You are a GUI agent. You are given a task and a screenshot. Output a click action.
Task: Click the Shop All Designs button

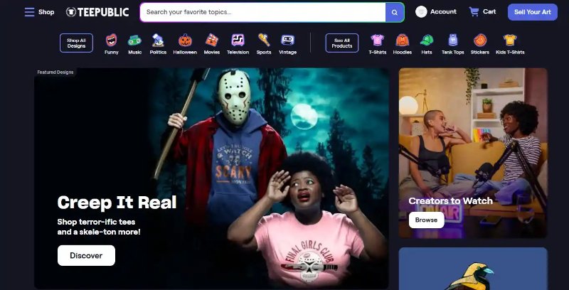tap(76, 43)
